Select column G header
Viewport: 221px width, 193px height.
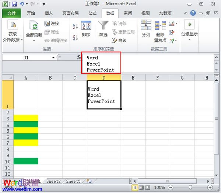coord(182,78)
